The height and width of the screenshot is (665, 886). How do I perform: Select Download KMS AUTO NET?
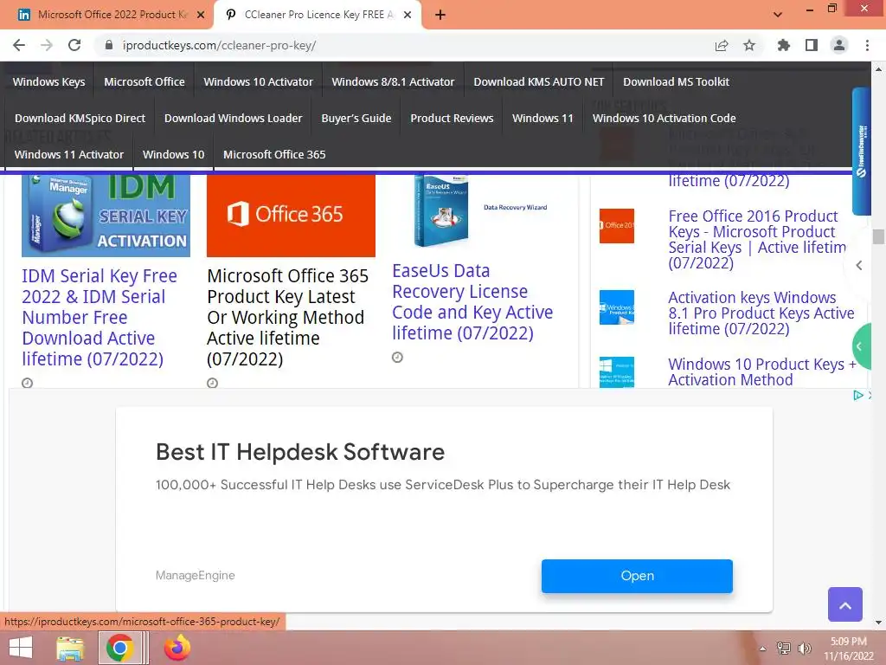pos(538,82)
